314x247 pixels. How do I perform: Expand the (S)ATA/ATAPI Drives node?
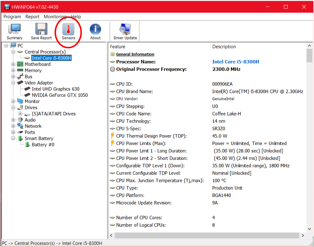tap(20, 114)
